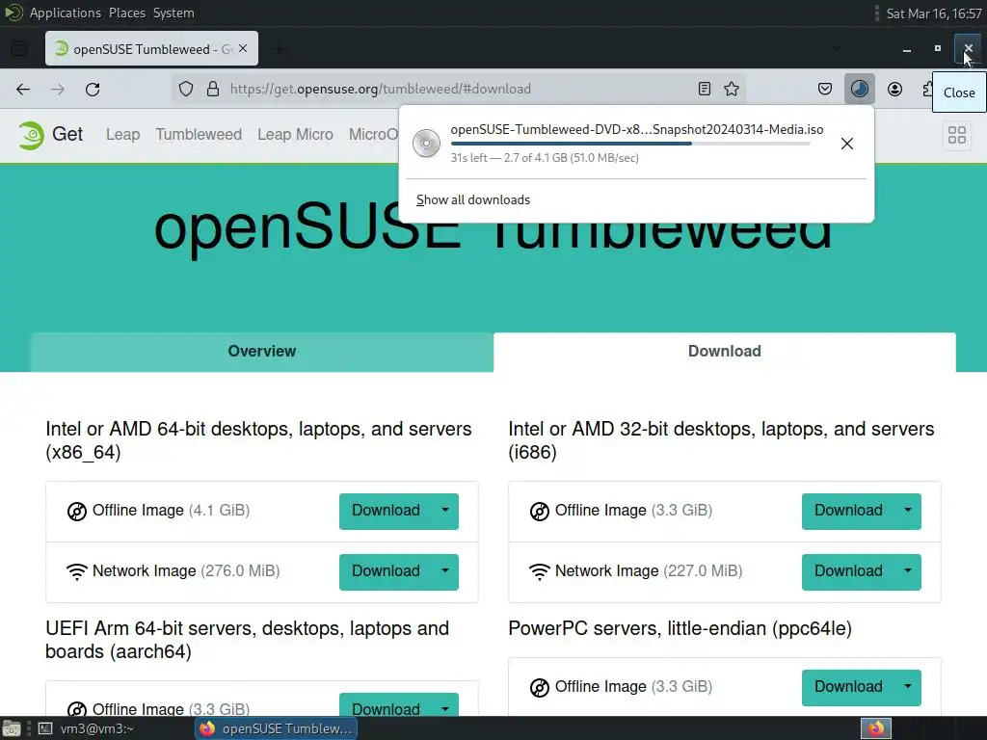Focus the address bar URL field
987x740 pixels.
[x=460, y=90]
